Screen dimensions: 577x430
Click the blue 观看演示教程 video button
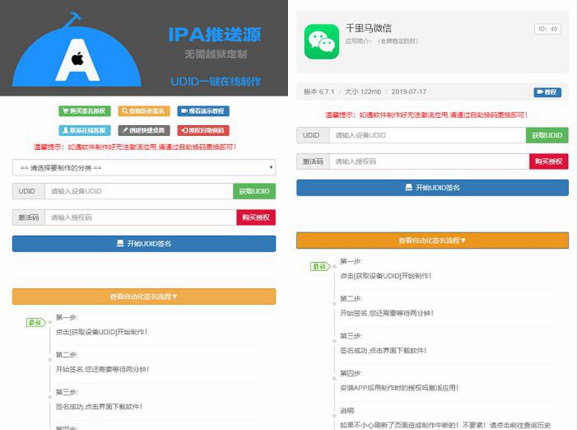(x=204, y=111)
